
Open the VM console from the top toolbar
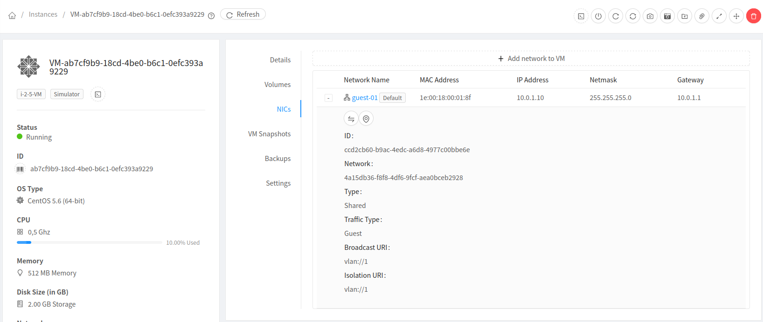(581, 16)
